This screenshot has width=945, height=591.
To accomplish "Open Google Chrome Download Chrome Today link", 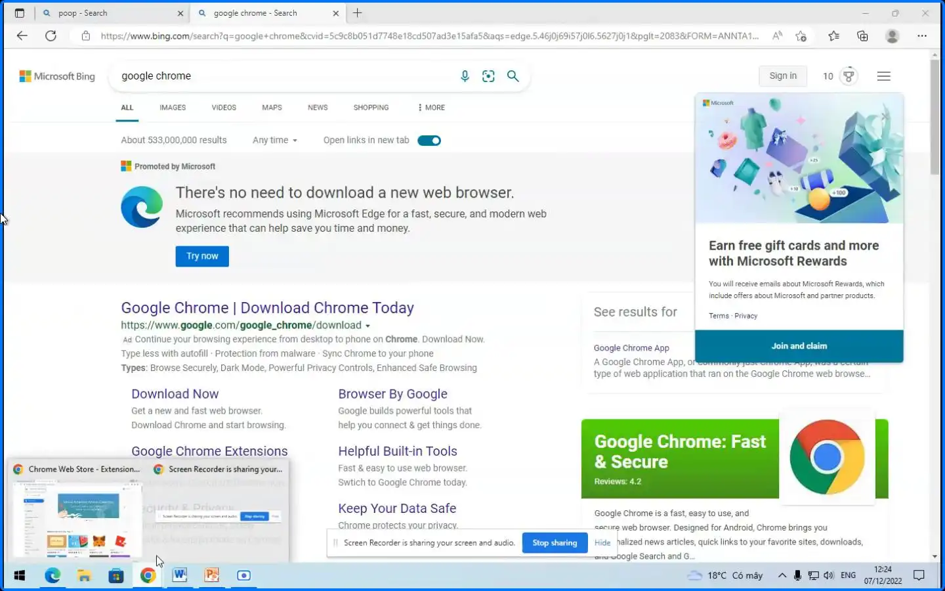I will click(267, 308).
